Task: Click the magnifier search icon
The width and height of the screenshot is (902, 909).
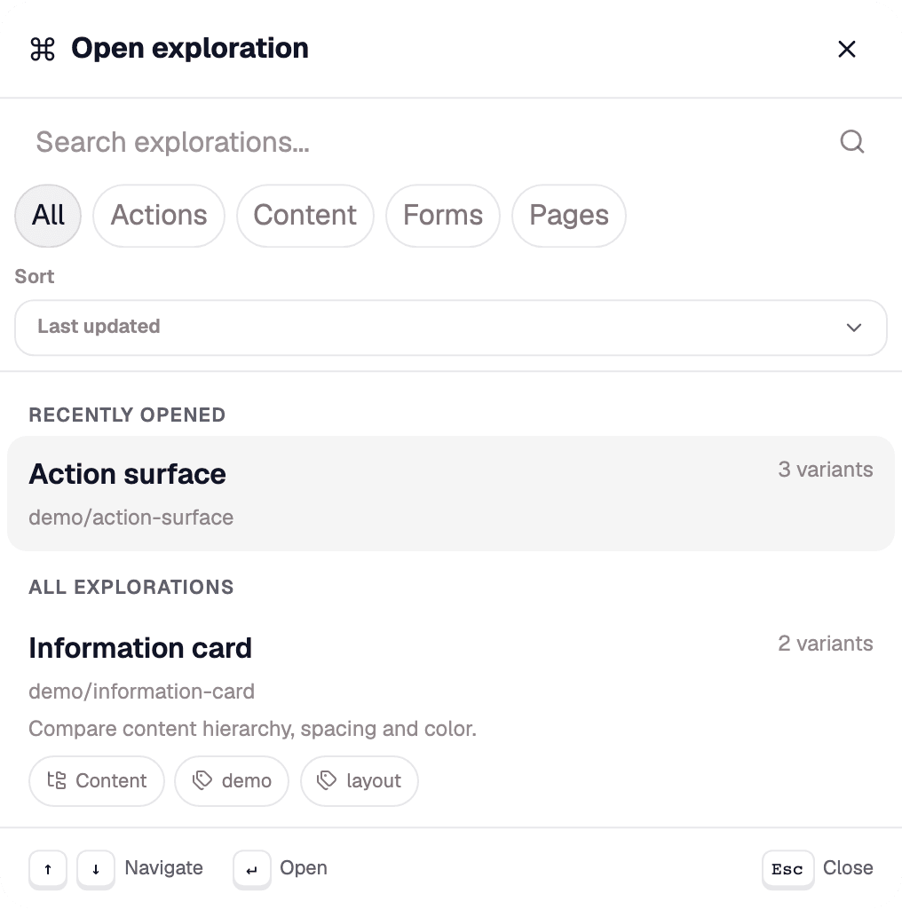Action: pyautogui.click(x=852, y=141)
